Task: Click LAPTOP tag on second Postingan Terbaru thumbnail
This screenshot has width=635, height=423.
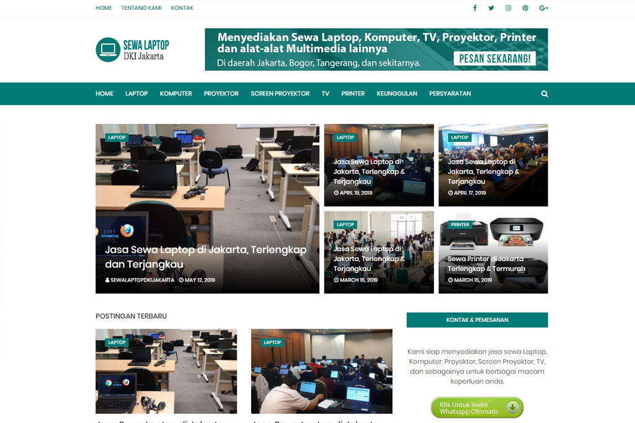Action: pyautogui.click(x=272, y=342)
